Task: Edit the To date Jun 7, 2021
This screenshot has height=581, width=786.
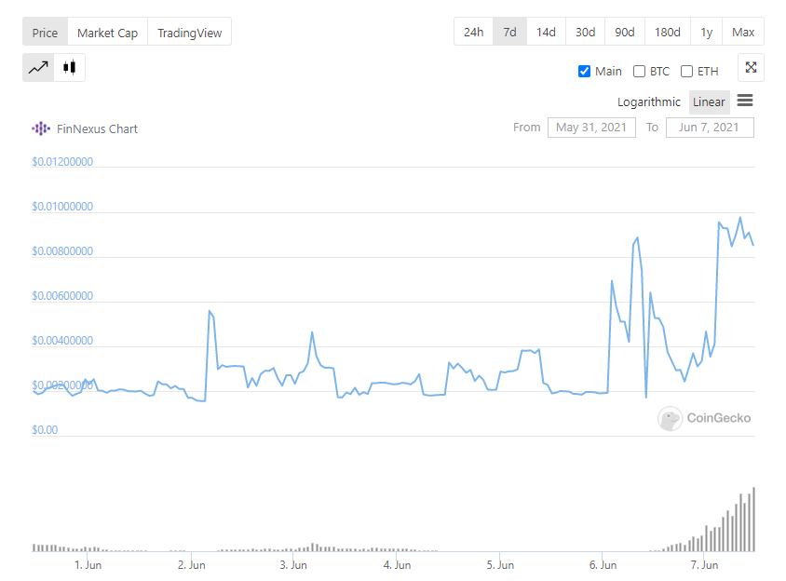Action: pyautogui.click(x=710, y=128)
